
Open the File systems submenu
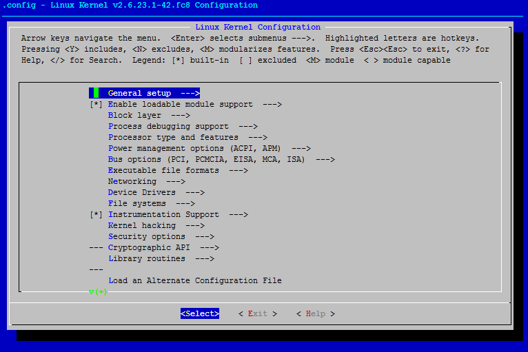[x=152, y=204]
